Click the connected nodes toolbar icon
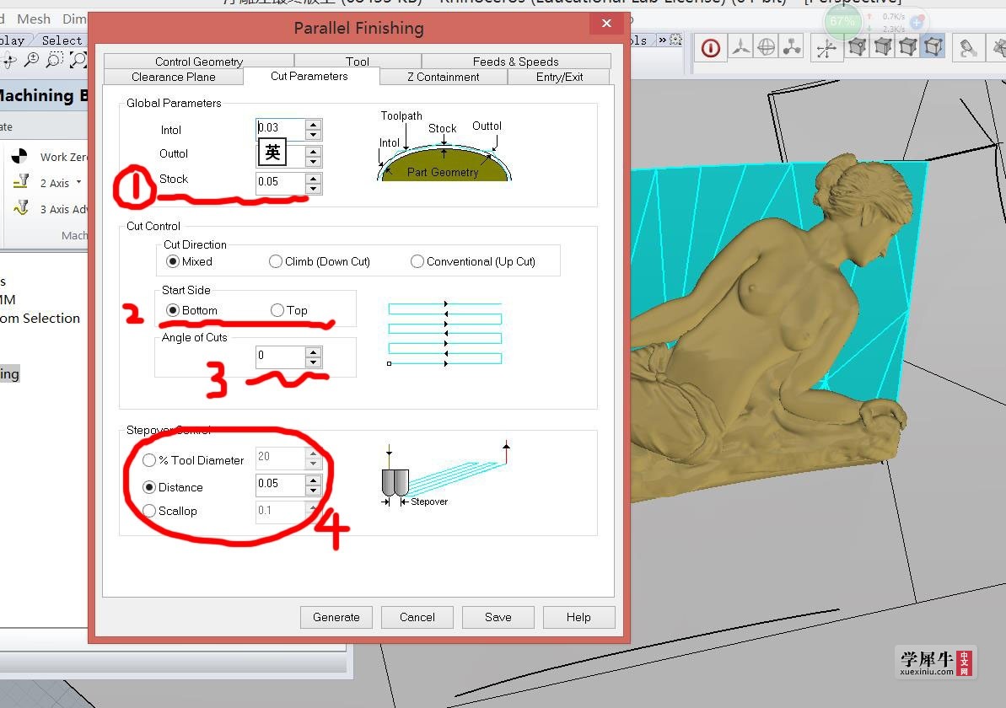This screenshot has width=1006, height=708. pyautogui.click(x=792, y=47)
